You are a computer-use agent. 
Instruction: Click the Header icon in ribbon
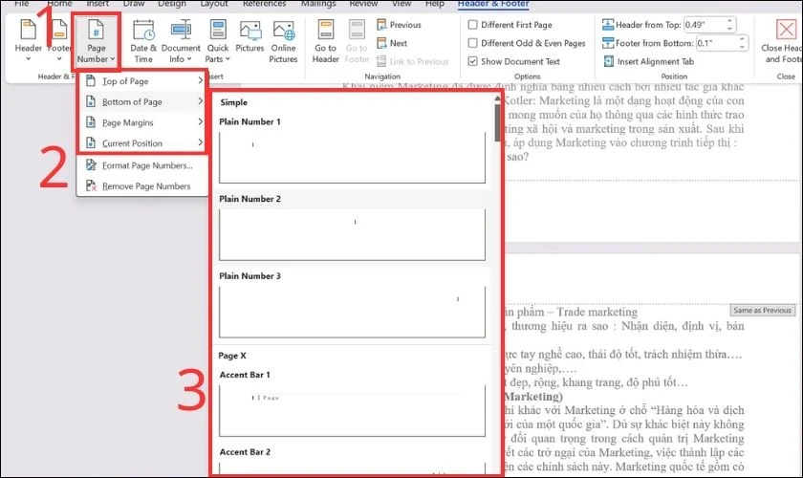28,38
